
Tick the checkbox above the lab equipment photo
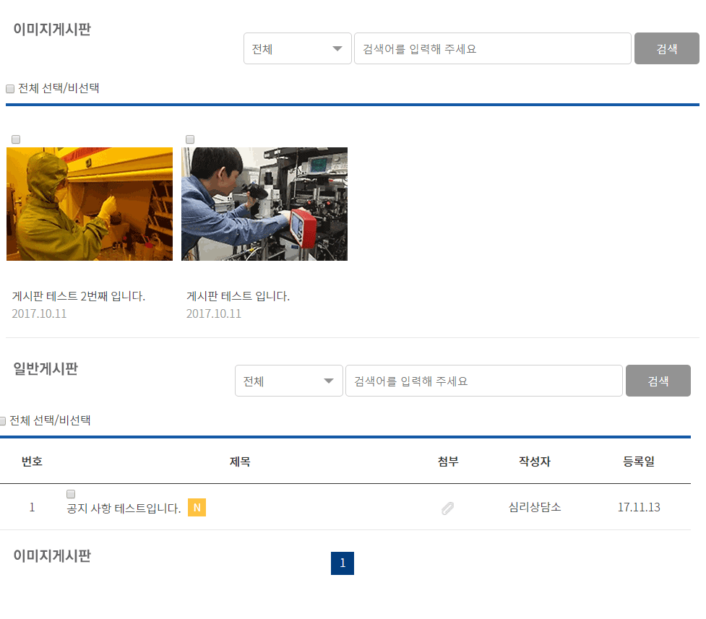(x=190, y=139)
